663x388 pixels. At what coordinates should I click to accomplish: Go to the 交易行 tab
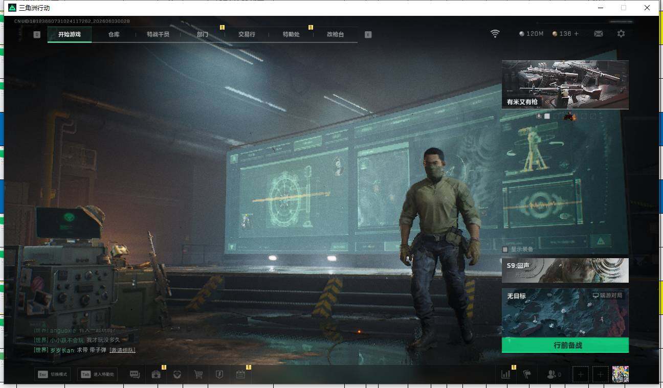[247, 34]
